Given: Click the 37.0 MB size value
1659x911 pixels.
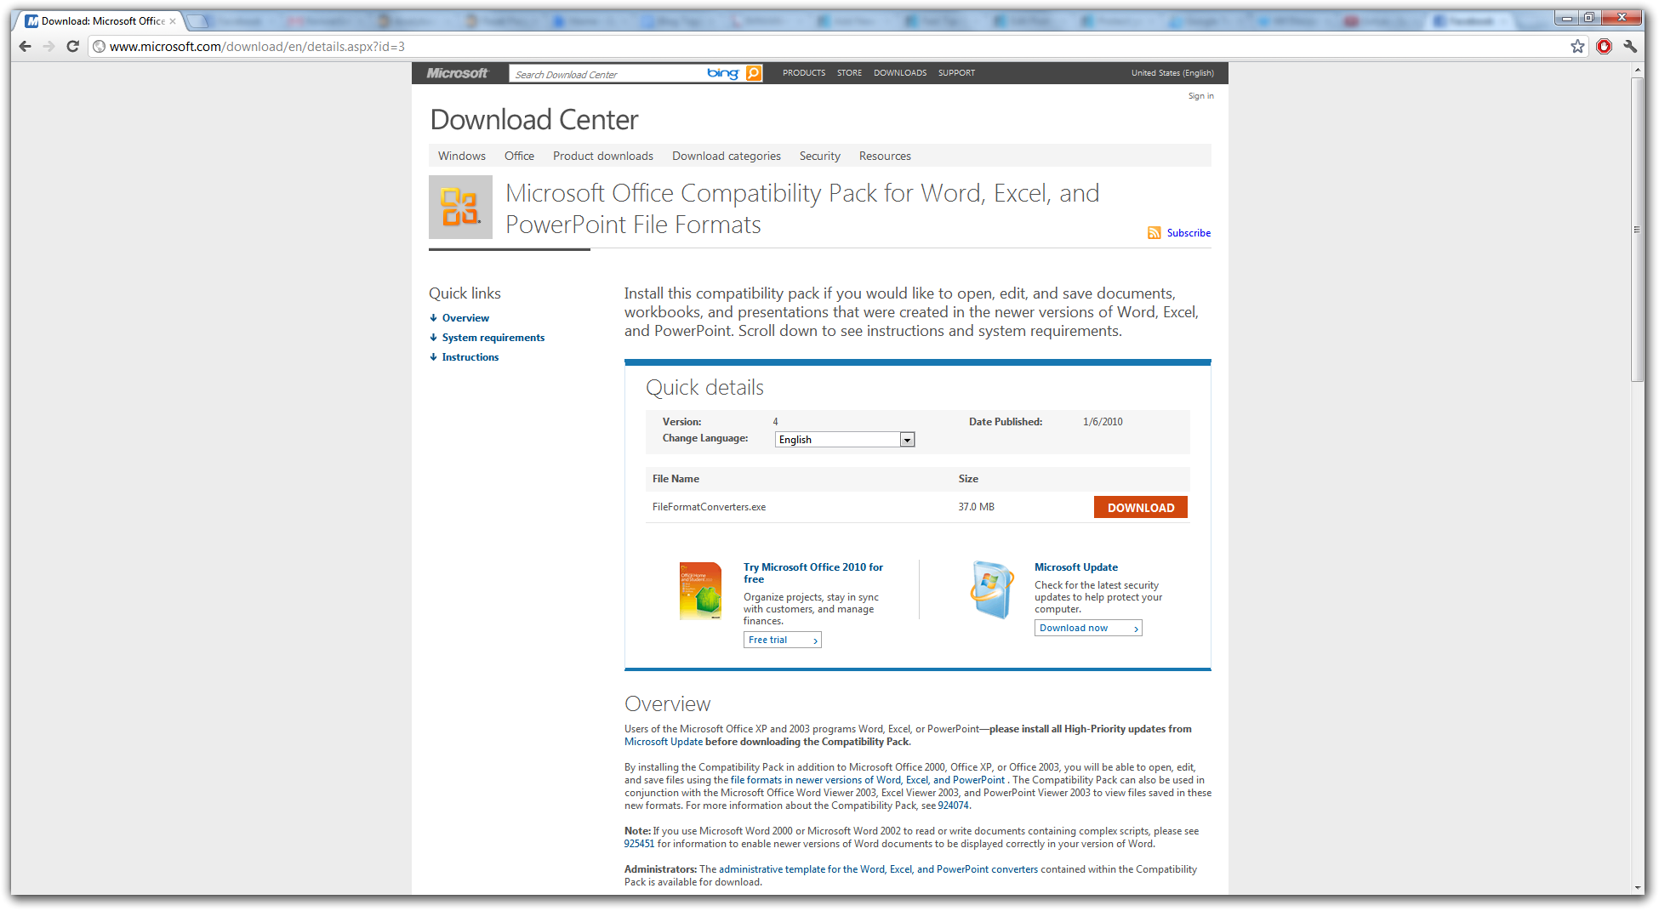Looking at the screenshot, I should [976, 507].
